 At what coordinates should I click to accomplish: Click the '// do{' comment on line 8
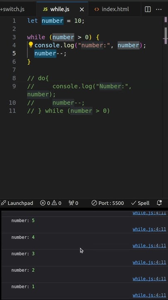[38, 78]
